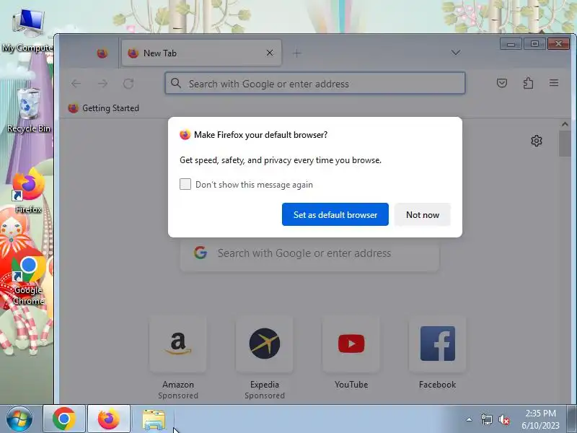The height and width of the screenshot is (433, 577).
Task: Open a new tab with plus button
Action: coord(297,53)
